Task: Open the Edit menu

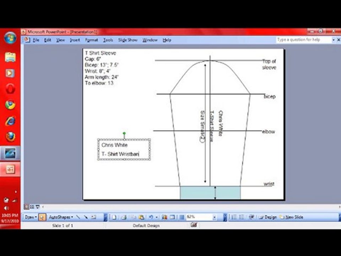Action: [47, 40]
